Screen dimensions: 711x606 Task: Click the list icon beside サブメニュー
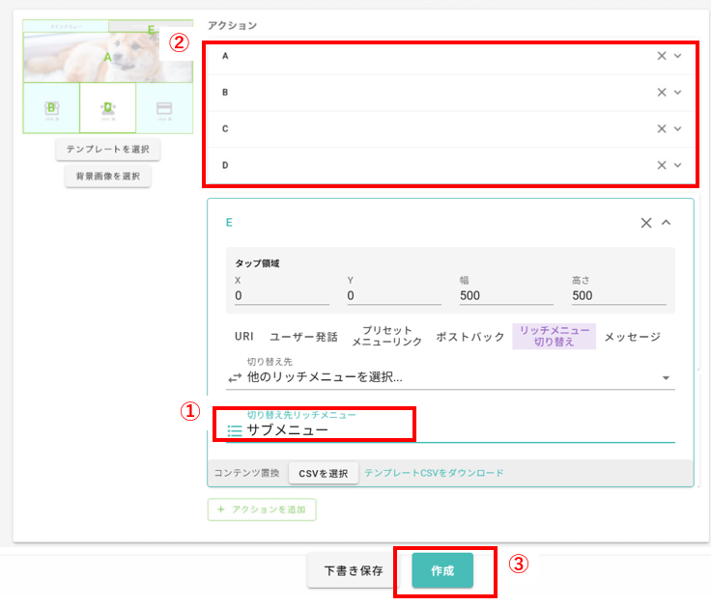coord(235,430)
